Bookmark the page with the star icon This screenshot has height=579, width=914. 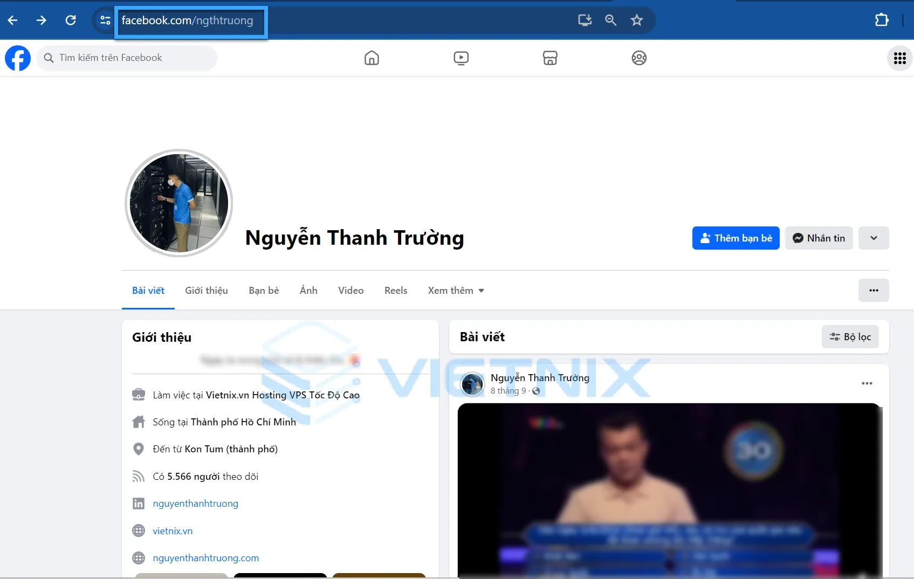636,20
